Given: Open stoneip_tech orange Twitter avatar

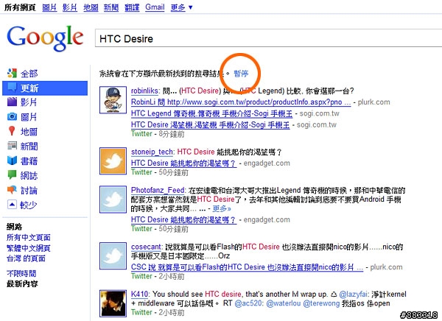Looking at the screenshot, I should [x=113, y=161].
